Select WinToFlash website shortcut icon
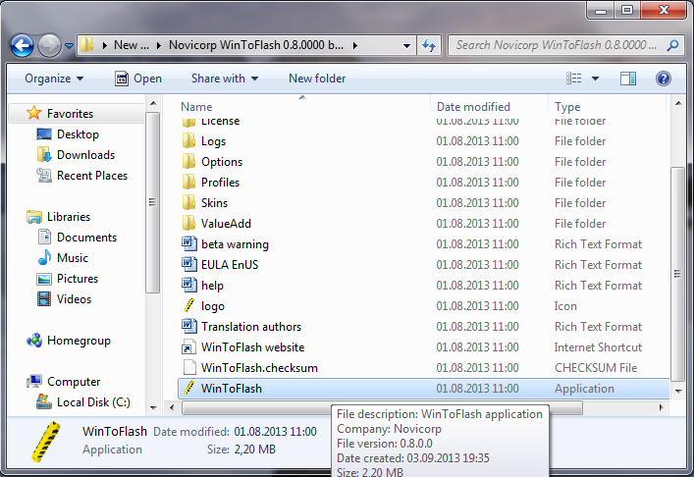This screenshot has width=694, height=477. (x=189, y=347)
